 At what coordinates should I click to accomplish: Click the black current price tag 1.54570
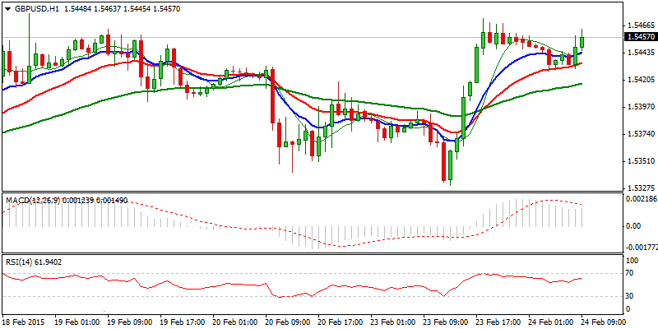pyautogui.click(x=641, y=37)
